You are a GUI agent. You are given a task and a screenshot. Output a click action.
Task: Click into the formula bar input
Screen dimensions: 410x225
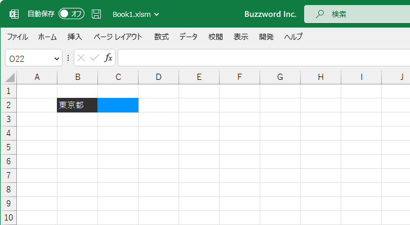pos(264,58)
